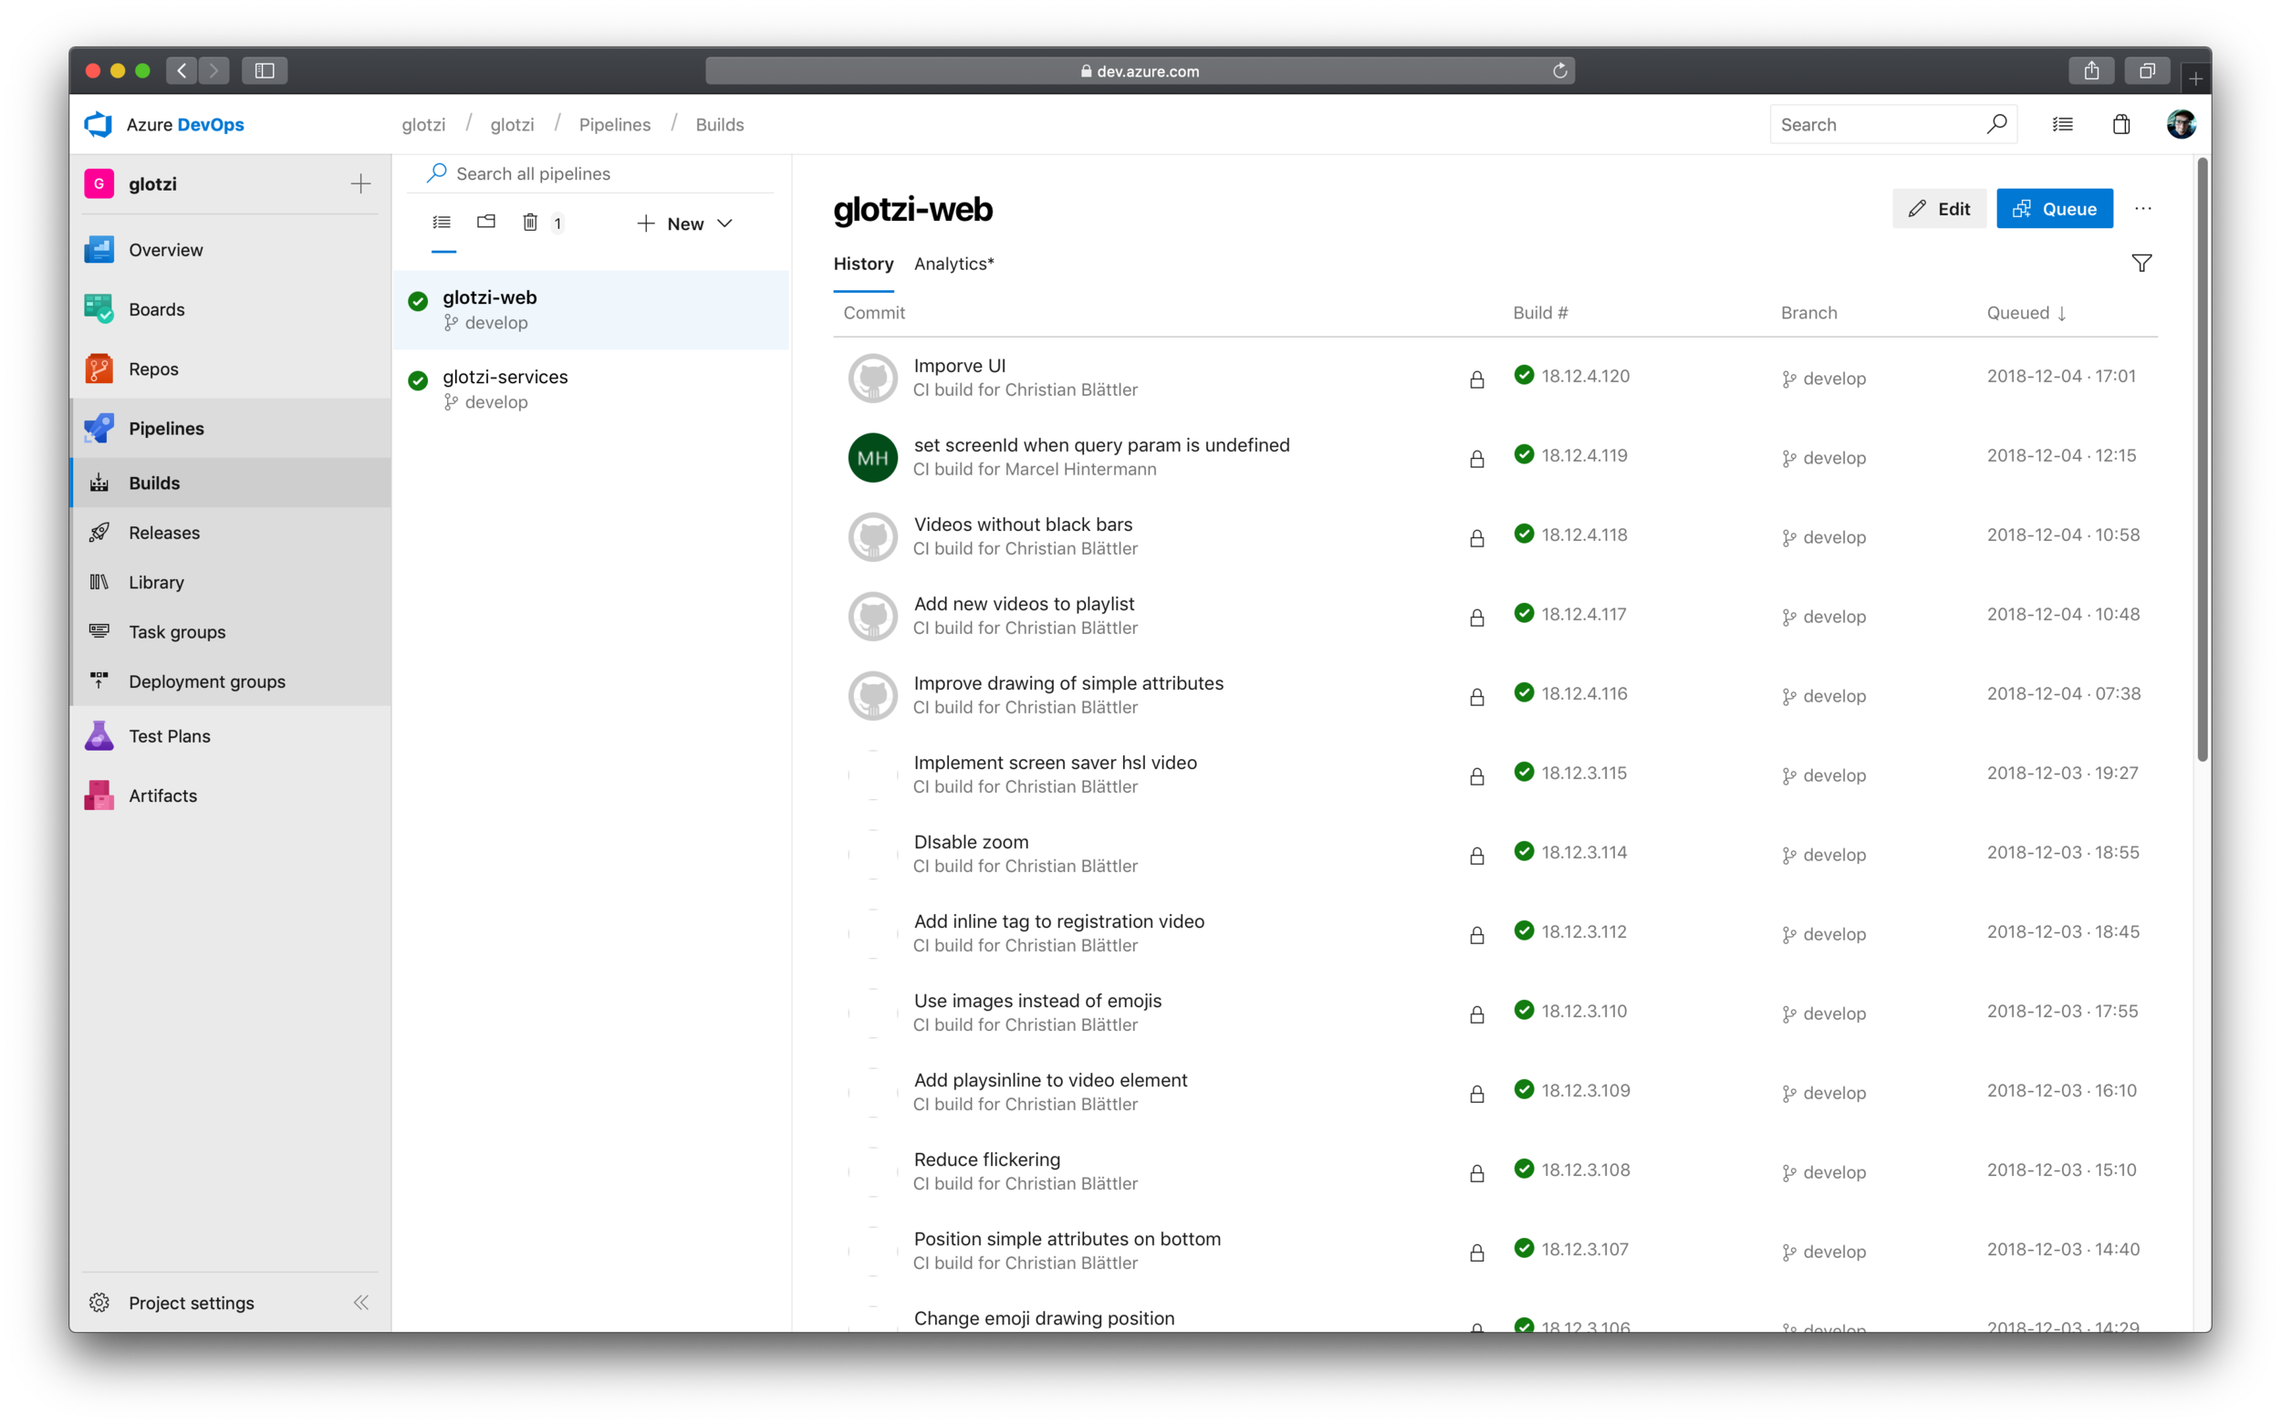2281x1424 pixels.
Task: Select the glotzi-services pipeline
Action: [x=590, y=388]
